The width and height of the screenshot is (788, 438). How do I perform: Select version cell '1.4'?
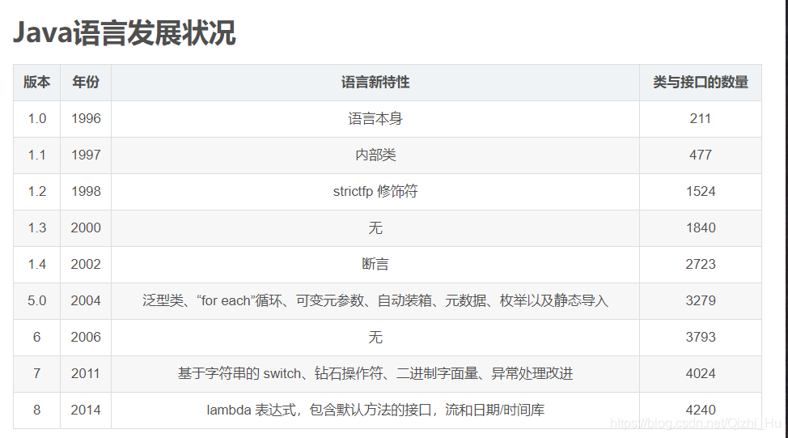[36, 265]
